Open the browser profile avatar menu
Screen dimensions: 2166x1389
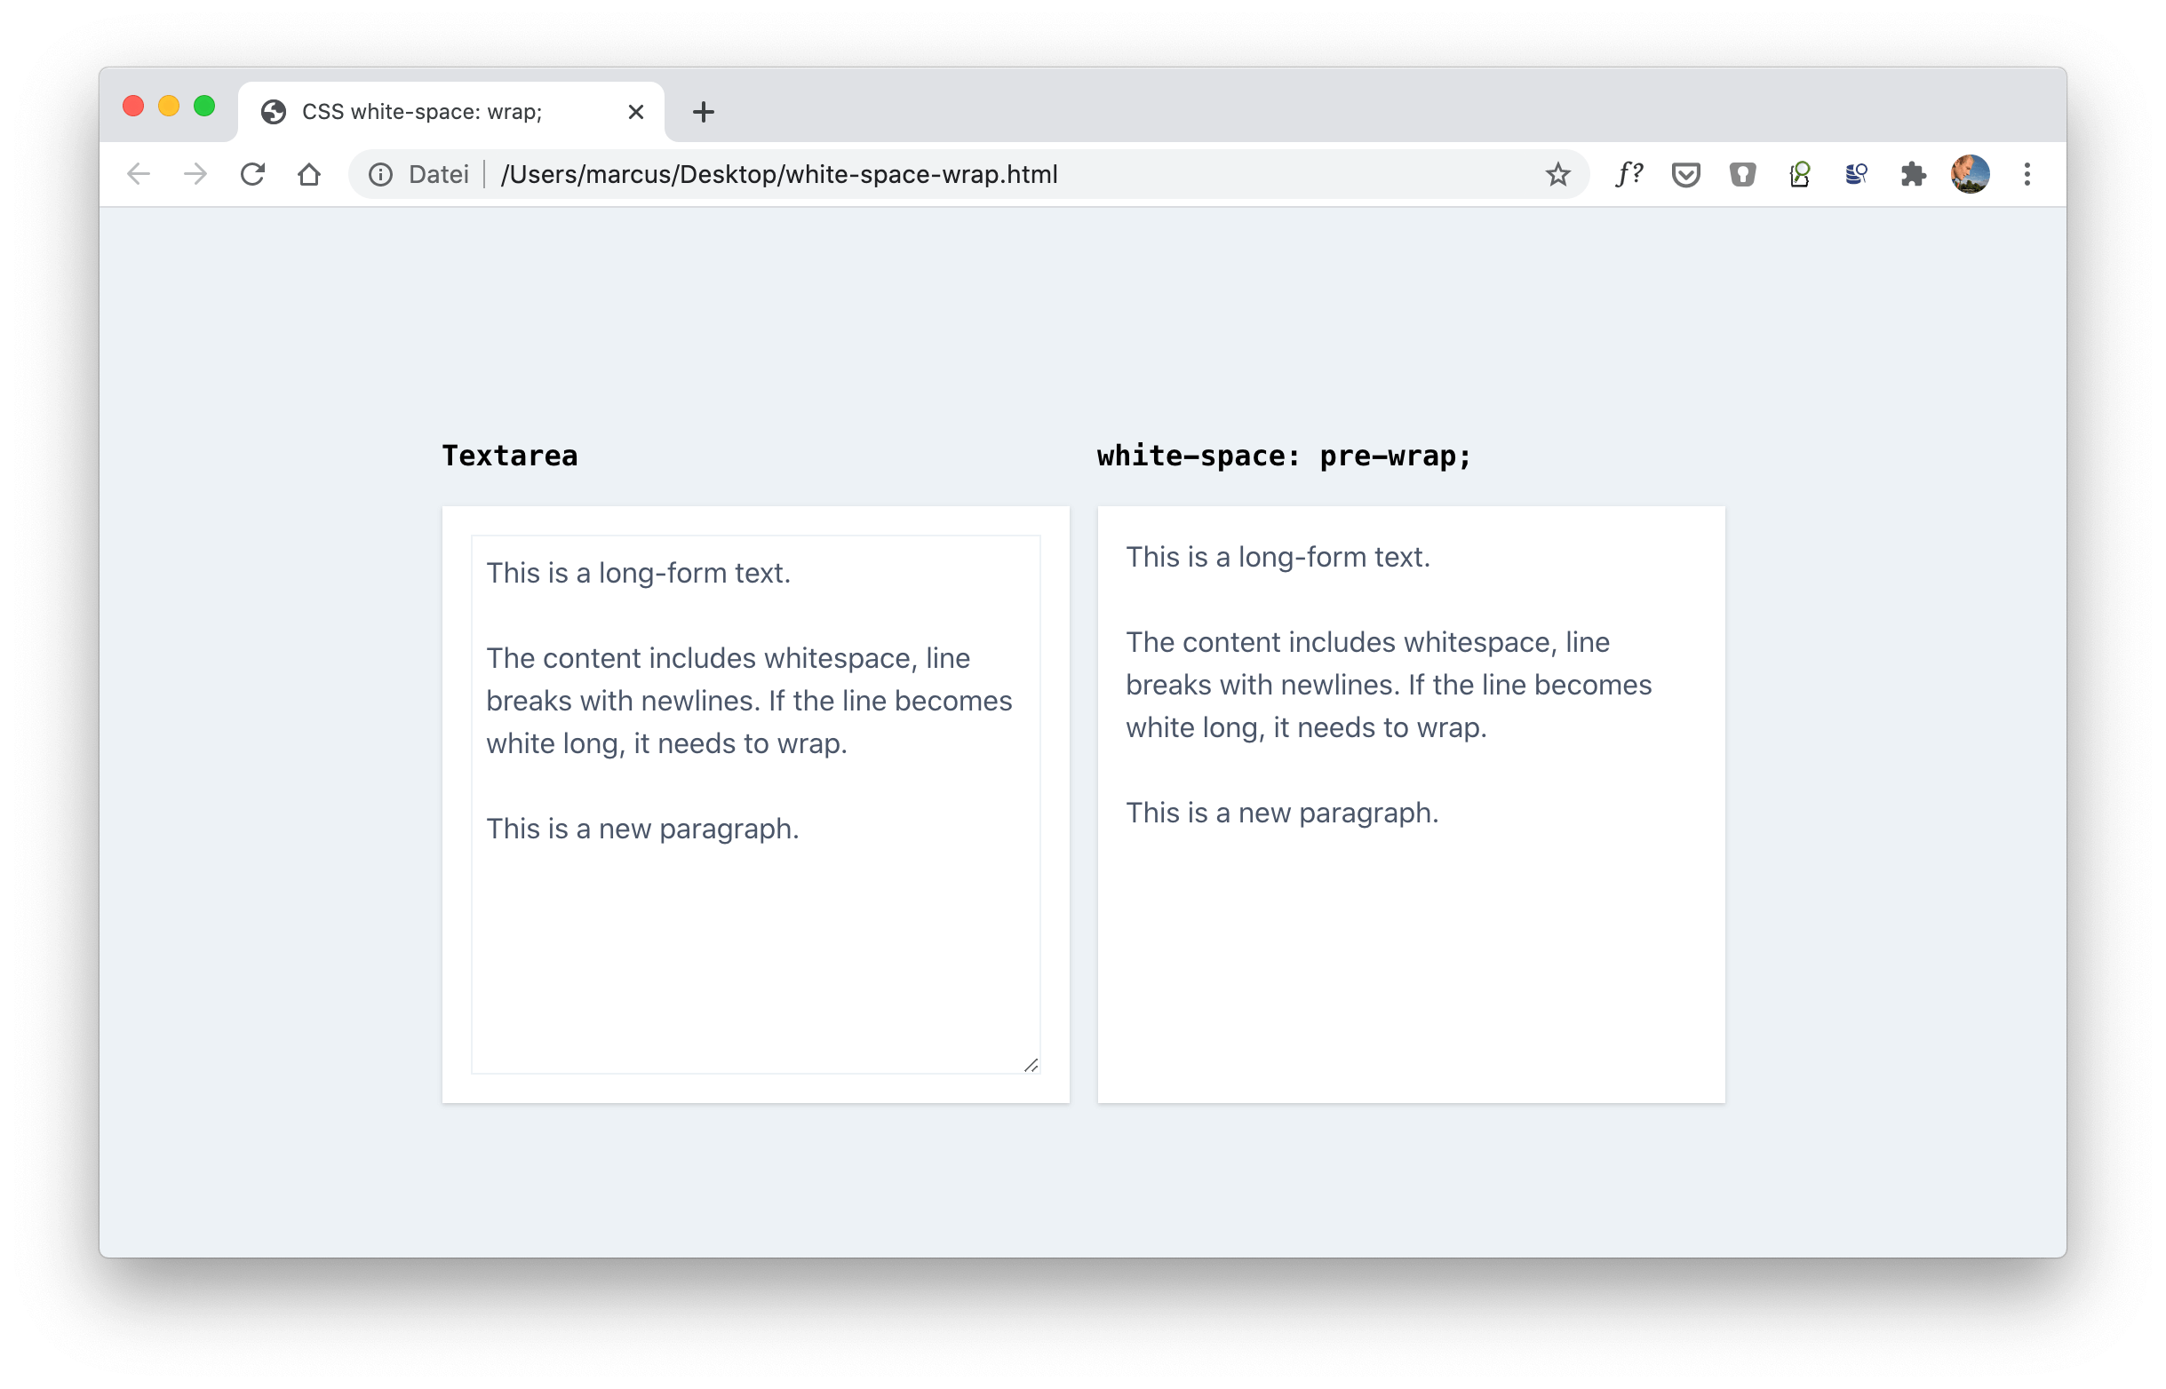coord(1971,174)
